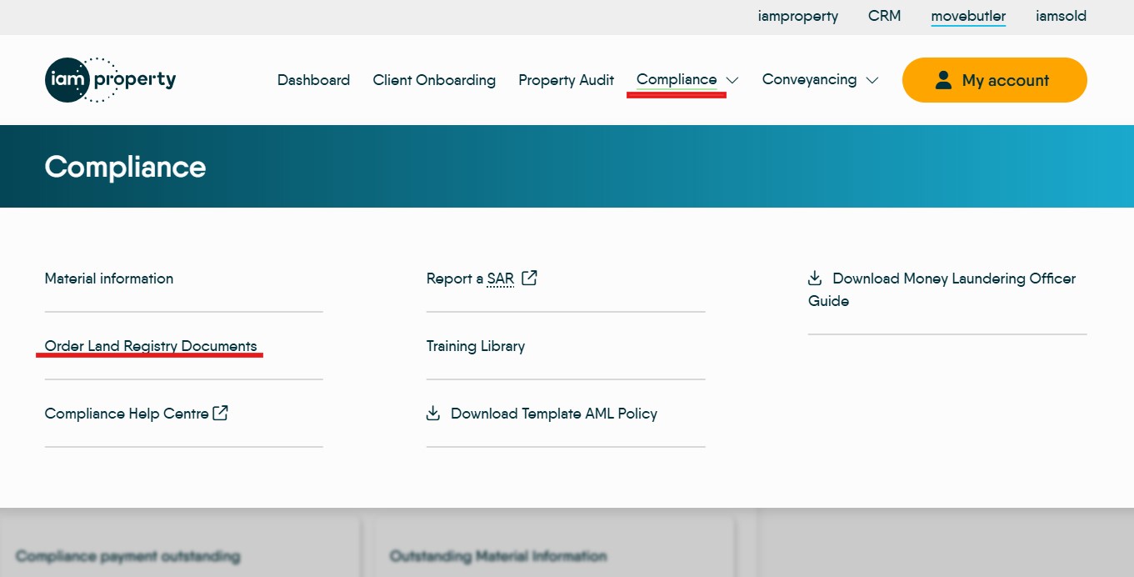Expand the Conveyancing menu chevron
The height and width of the screenshot is (577, 1134).
point(872,81)
